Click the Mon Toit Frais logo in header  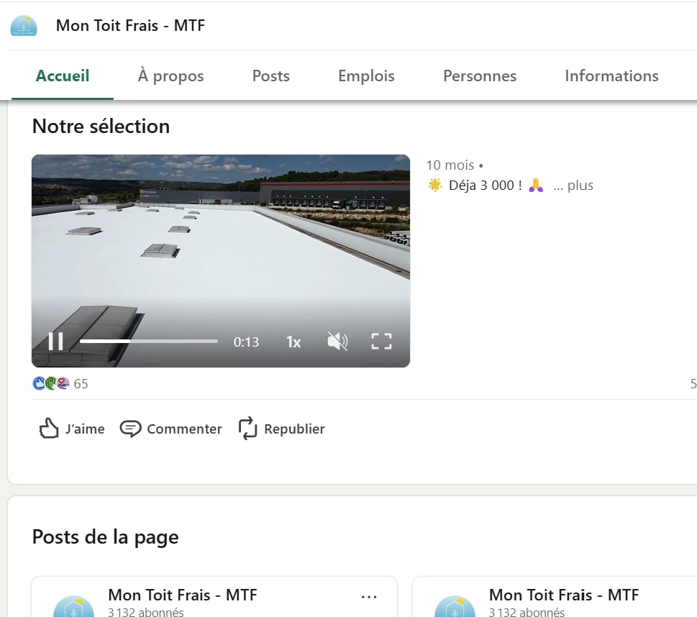click(x=24, y=26)
